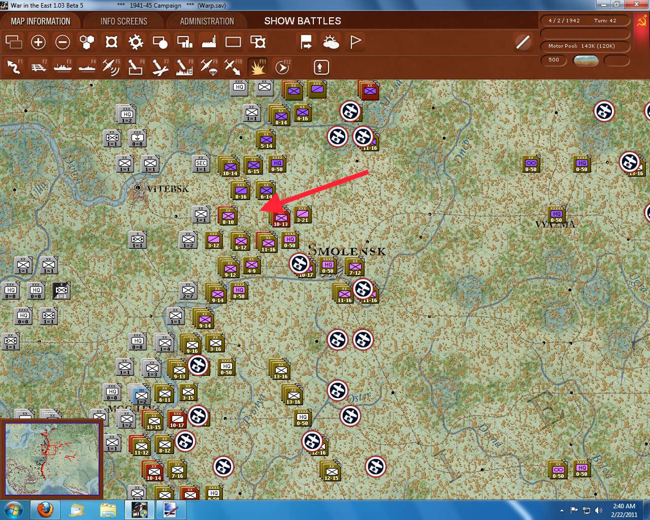Click the cog-shaped map overlay icon
Image resolution: width=650 pixels, height=520 pixels.
tap(136, 42)
